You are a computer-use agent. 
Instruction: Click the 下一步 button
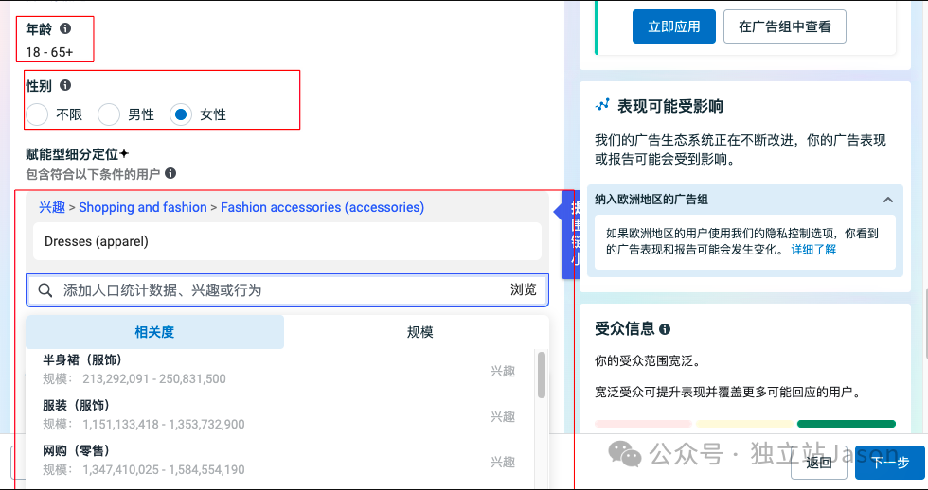click(889, 463)
